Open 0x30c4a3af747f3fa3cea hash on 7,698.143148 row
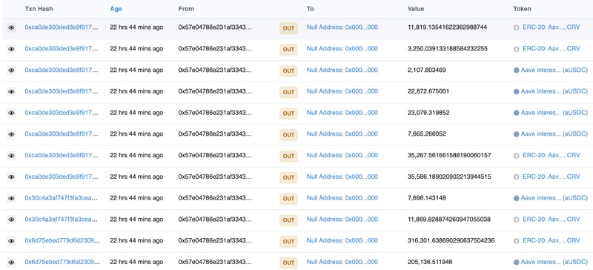The width and height of the screenshot is (593, 270). click(62, 197)
